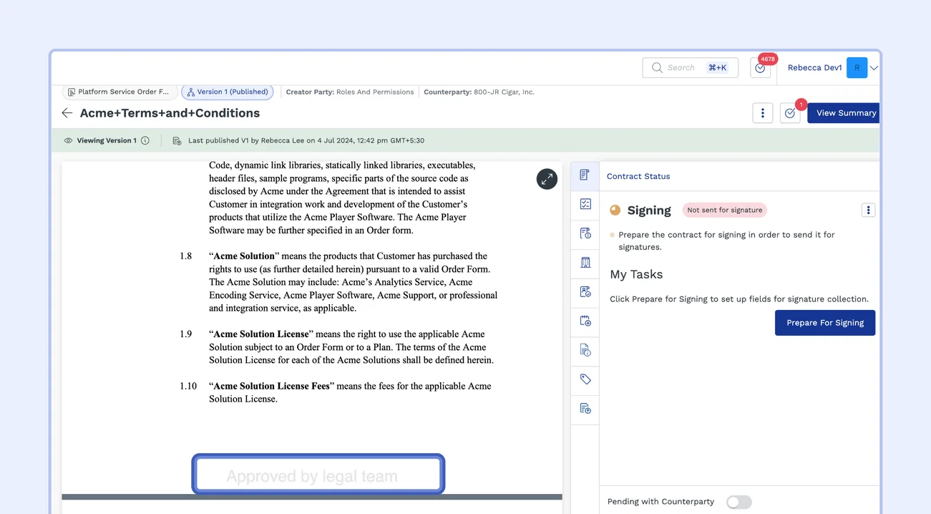This screenshot has height=514, width=931.
Task: Click the ⌘+K shortcut hint
Action: [717, 68]
